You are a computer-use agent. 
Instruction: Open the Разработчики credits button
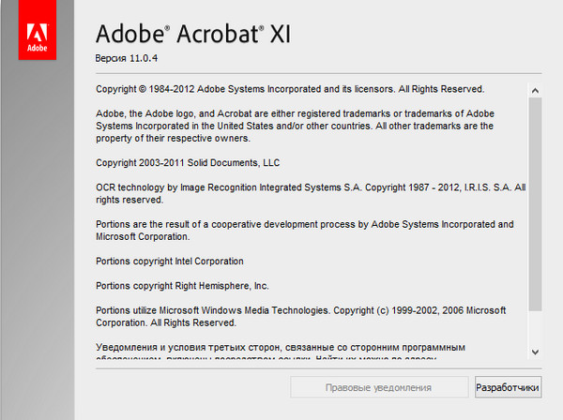point(508,386)
